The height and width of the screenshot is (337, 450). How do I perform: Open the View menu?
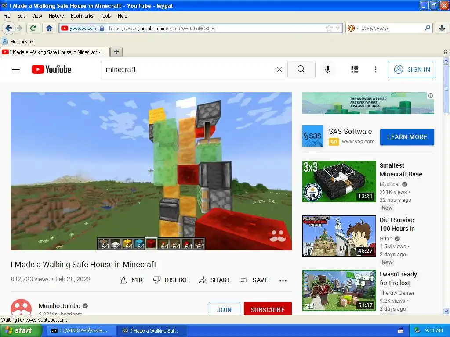tap(37, 16)
